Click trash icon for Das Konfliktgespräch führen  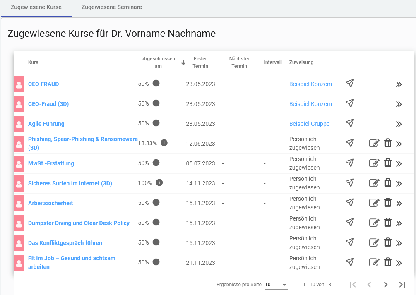tap(388, 242)
